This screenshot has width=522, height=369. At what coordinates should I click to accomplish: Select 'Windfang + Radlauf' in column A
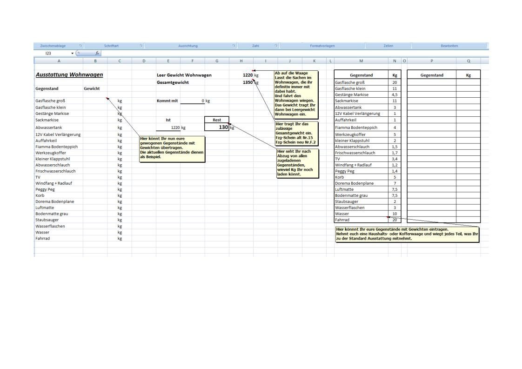[x=54, y=183]
